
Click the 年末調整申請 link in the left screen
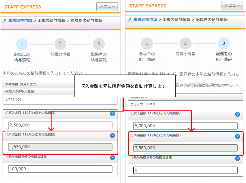point(20,20)
